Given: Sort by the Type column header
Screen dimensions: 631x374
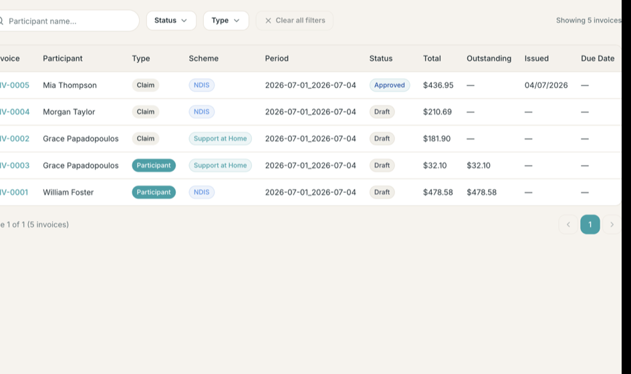Looking at the screenshot, I should tap(141, 58).
